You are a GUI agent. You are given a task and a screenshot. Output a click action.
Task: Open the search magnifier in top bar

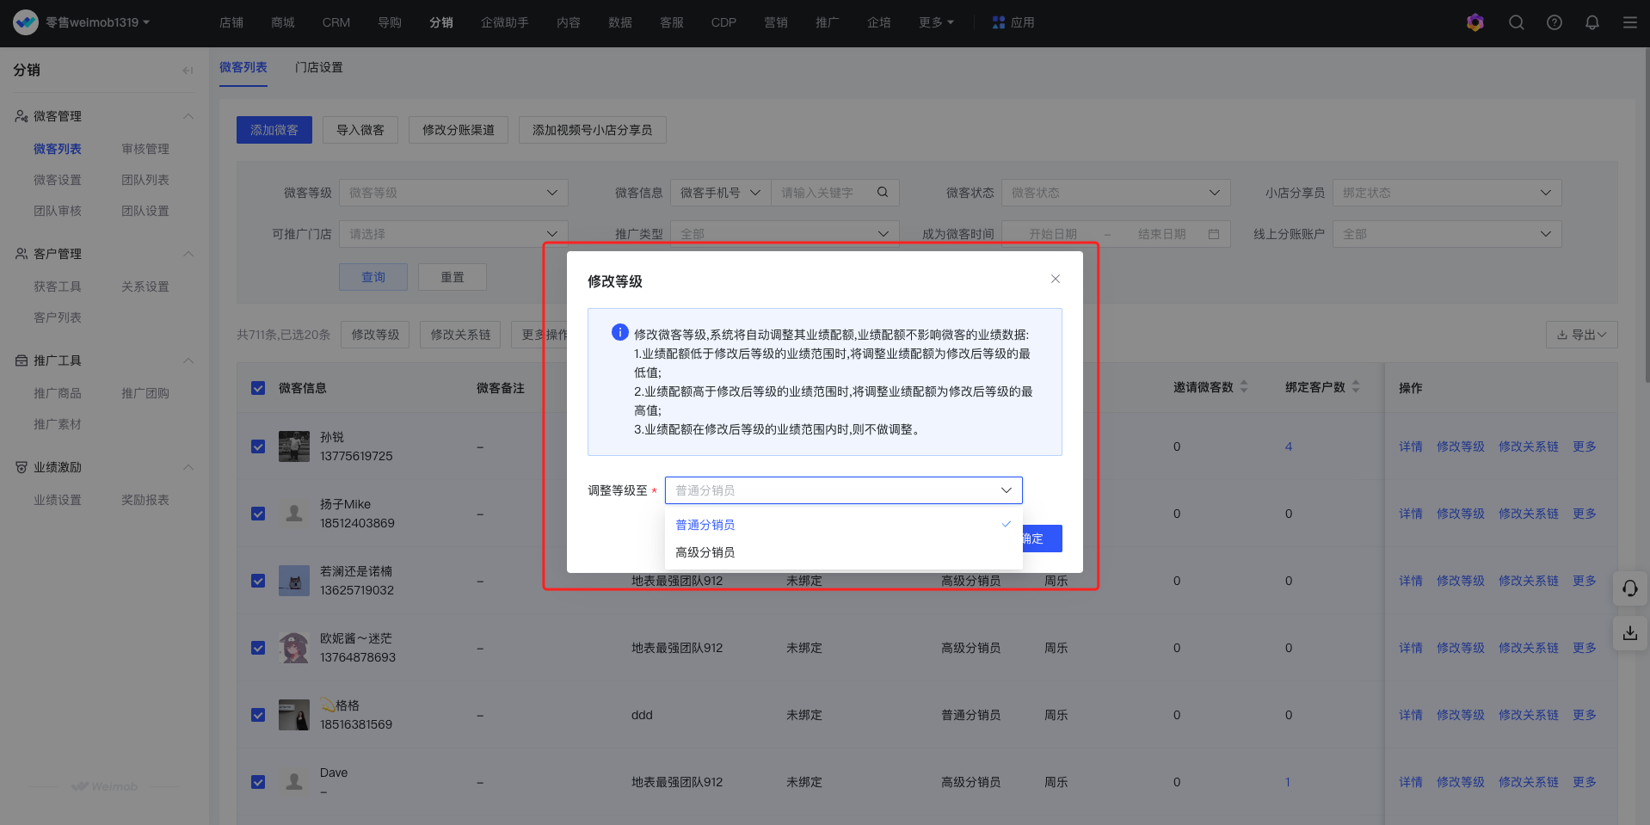pos(1516,22)
